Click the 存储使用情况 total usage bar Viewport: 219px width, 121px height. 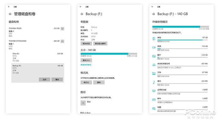tap(181, 27)
